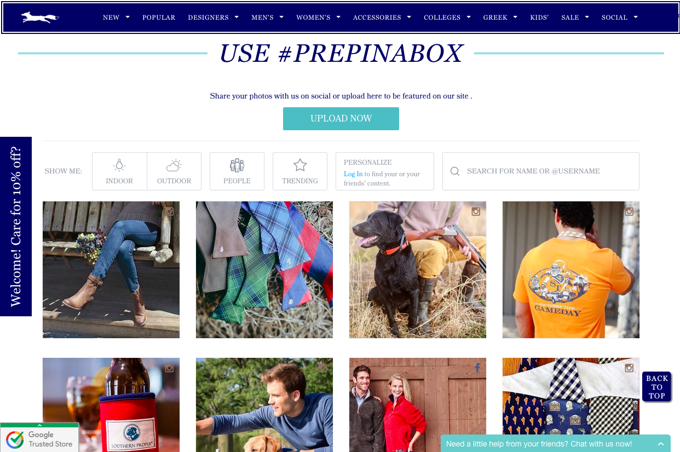Toggle the People group filter
Screen dimensions: 680x452
(237, 171)
